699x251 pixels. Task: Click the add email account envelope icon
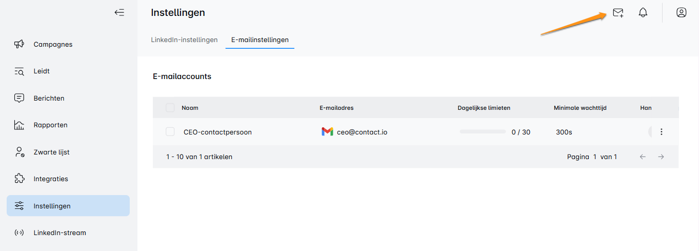point(618,13)
